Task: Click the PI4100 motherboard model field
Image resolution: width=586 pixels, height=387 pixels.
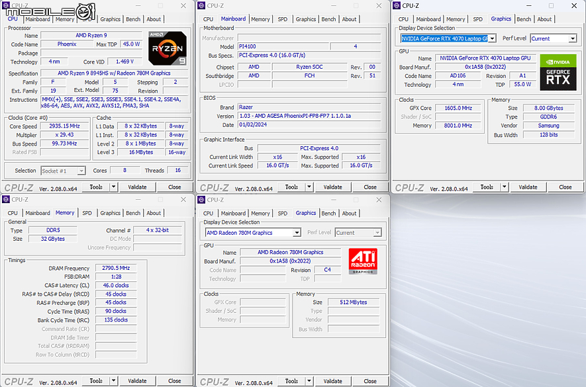Action: (283, 46)
